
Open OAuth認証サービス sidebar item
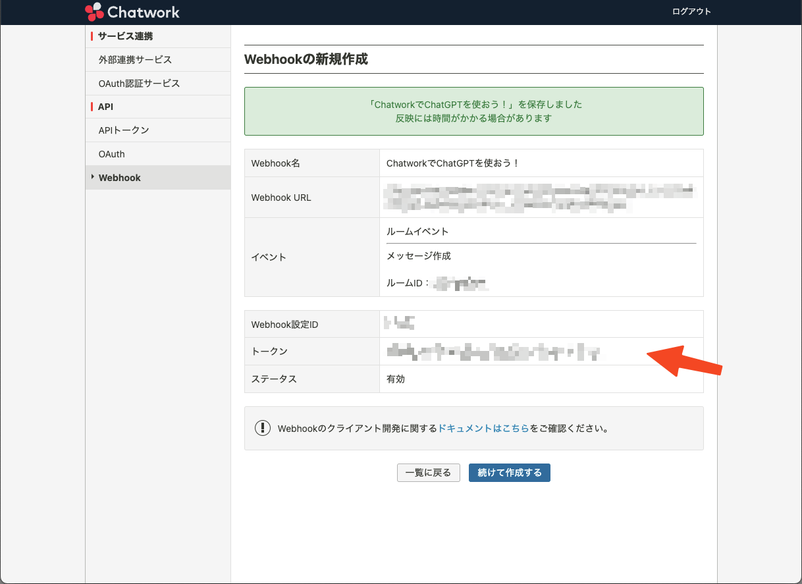coord(158,84)
